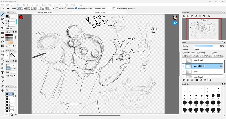
Task: Open the Blending mode dropdown
Action: (x=209, y=49)
